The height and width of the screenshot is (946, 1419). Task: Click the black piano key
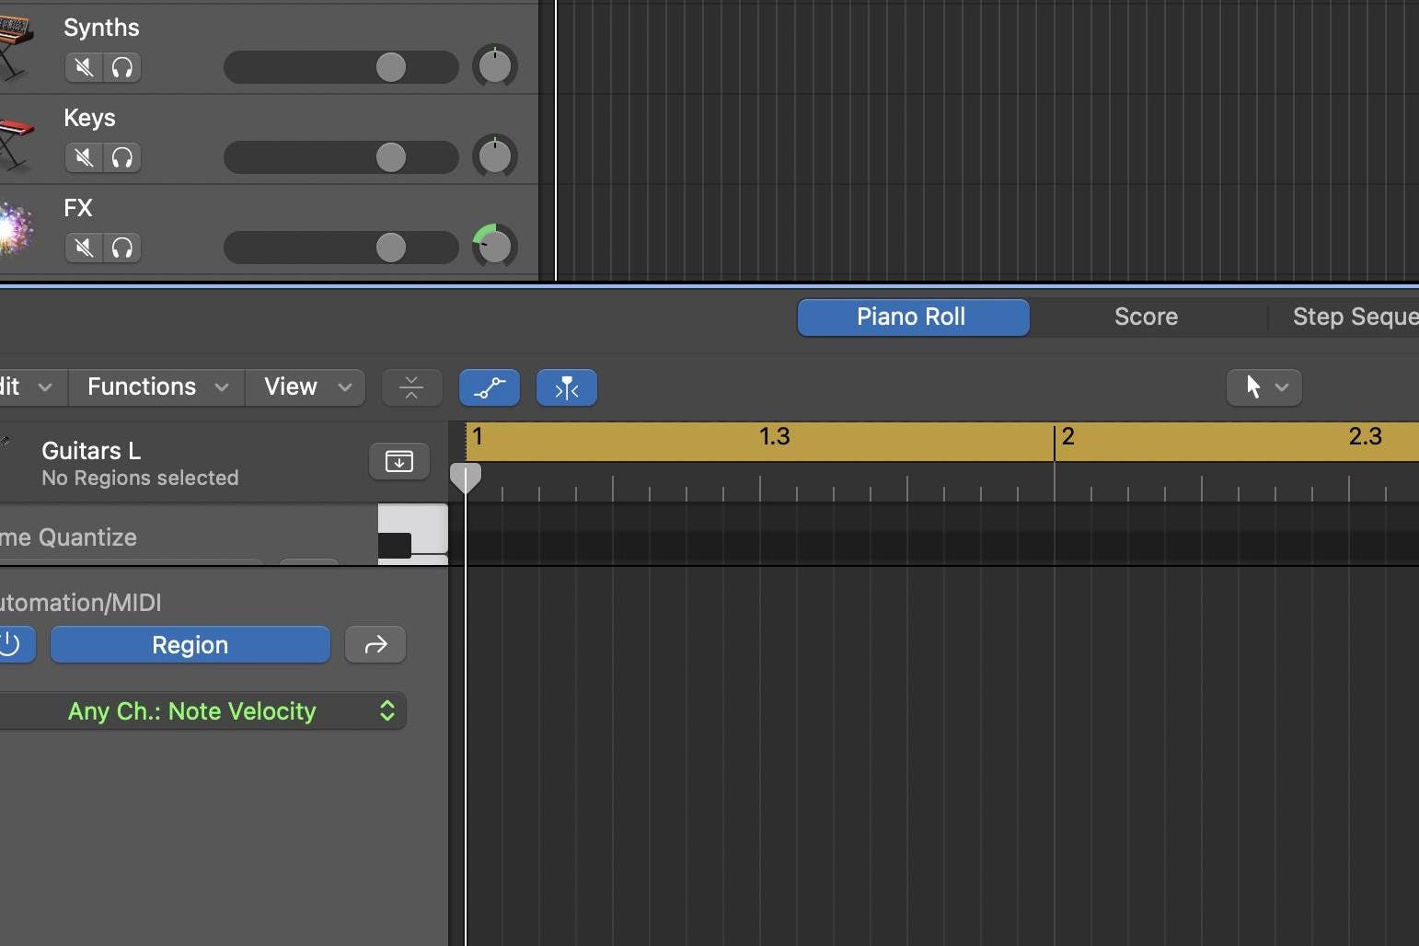[x=395, y=546]
